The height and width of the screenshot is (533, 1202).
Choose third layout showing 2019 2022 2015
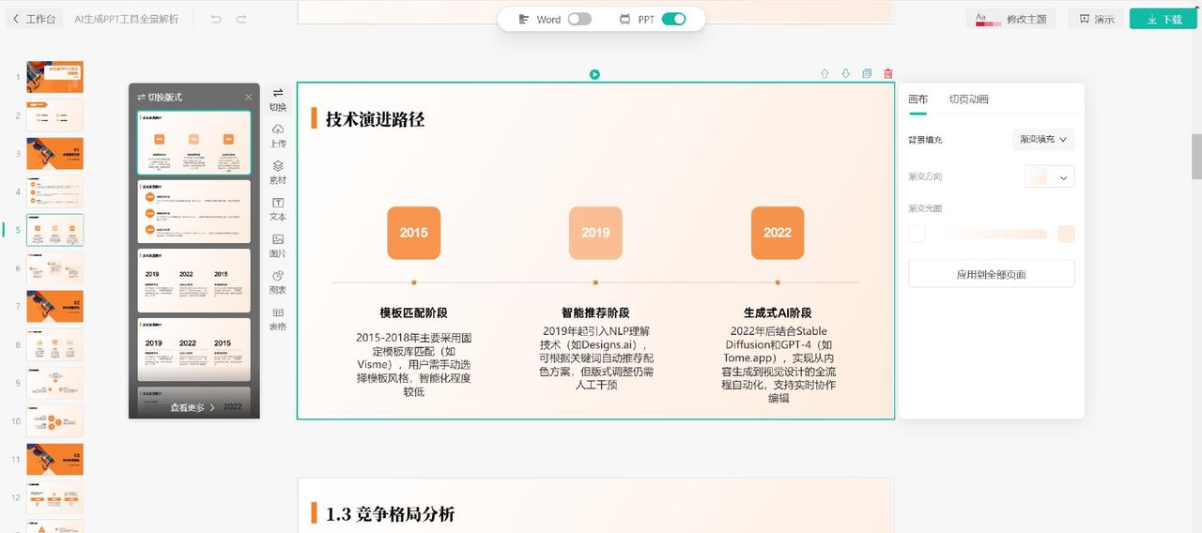(x=194, y=281)
